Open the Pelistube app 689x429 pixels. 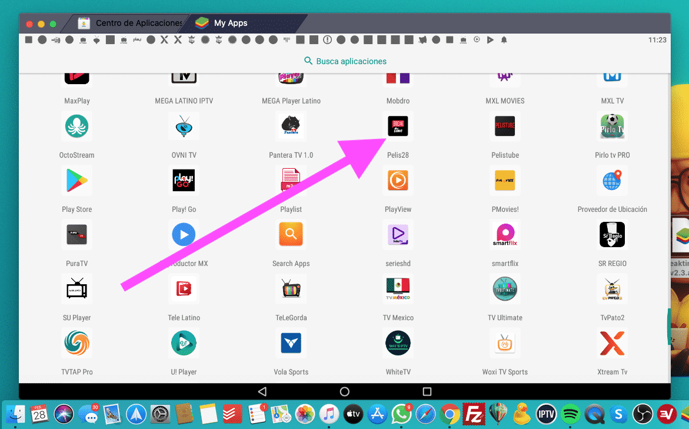point(505,127)
